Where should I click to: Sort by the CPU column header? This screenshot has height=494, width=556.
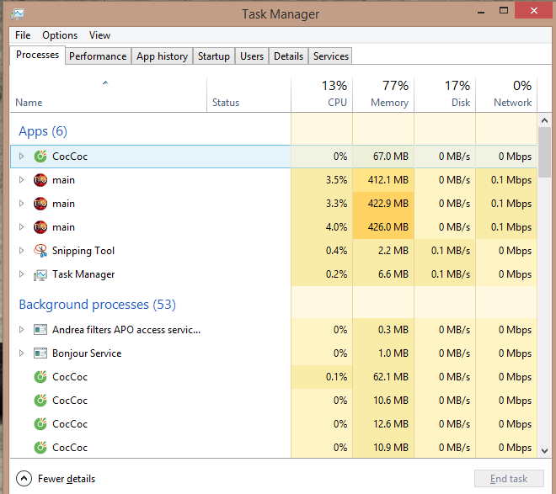tap(322, 95)
